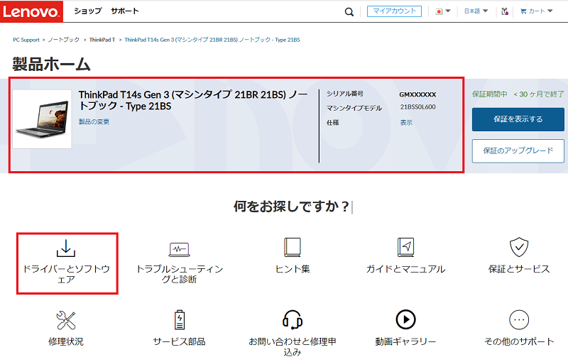The image size is (568, 362).
Task: Click the ThinkPad laptop product thumbnail
Action: click(42, 119)
